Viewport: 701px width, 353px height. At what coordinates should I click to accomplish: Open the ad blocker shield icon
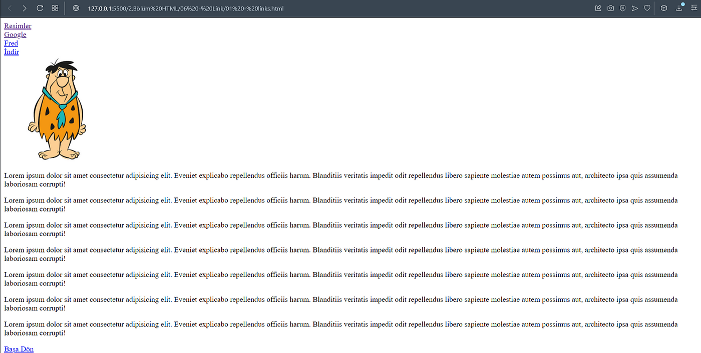pyautogui.click(x=622, y=8)
